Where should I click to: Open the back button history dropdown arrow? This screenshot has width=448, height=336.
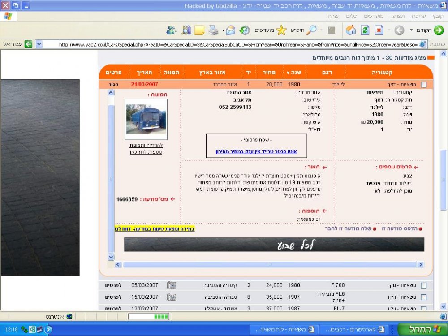pyautogui.click(x=411, y=30)
